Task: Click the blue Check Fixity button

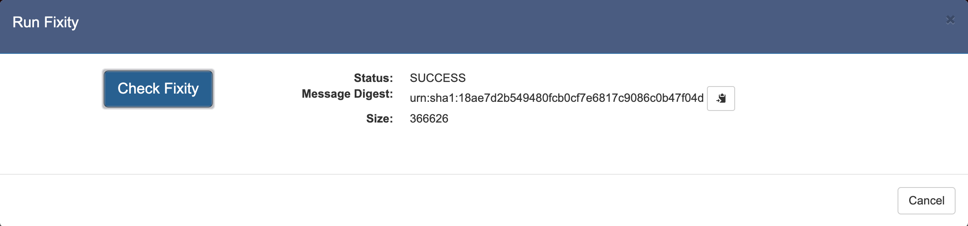Action: click(x=158, y=89)
